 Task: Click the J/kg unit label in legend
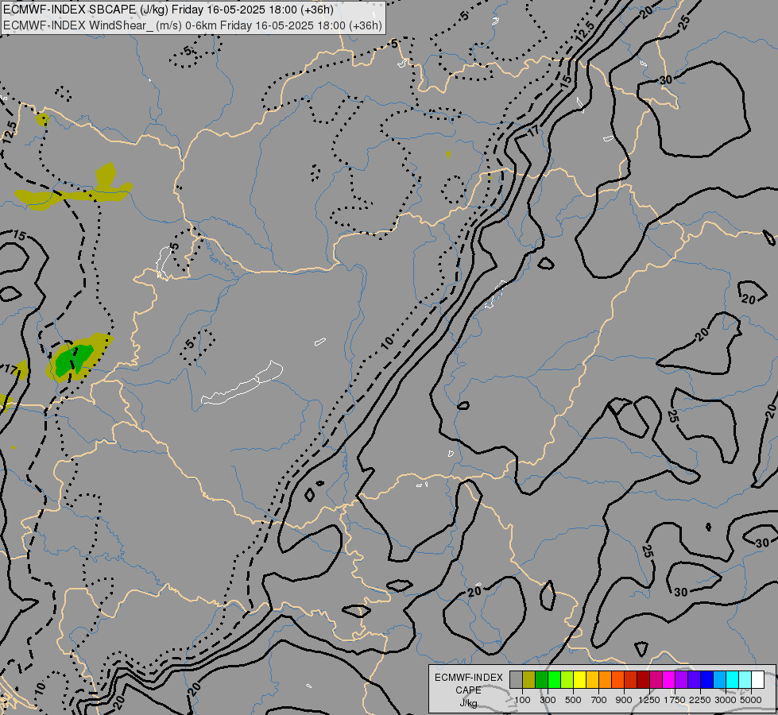(468, 703)
